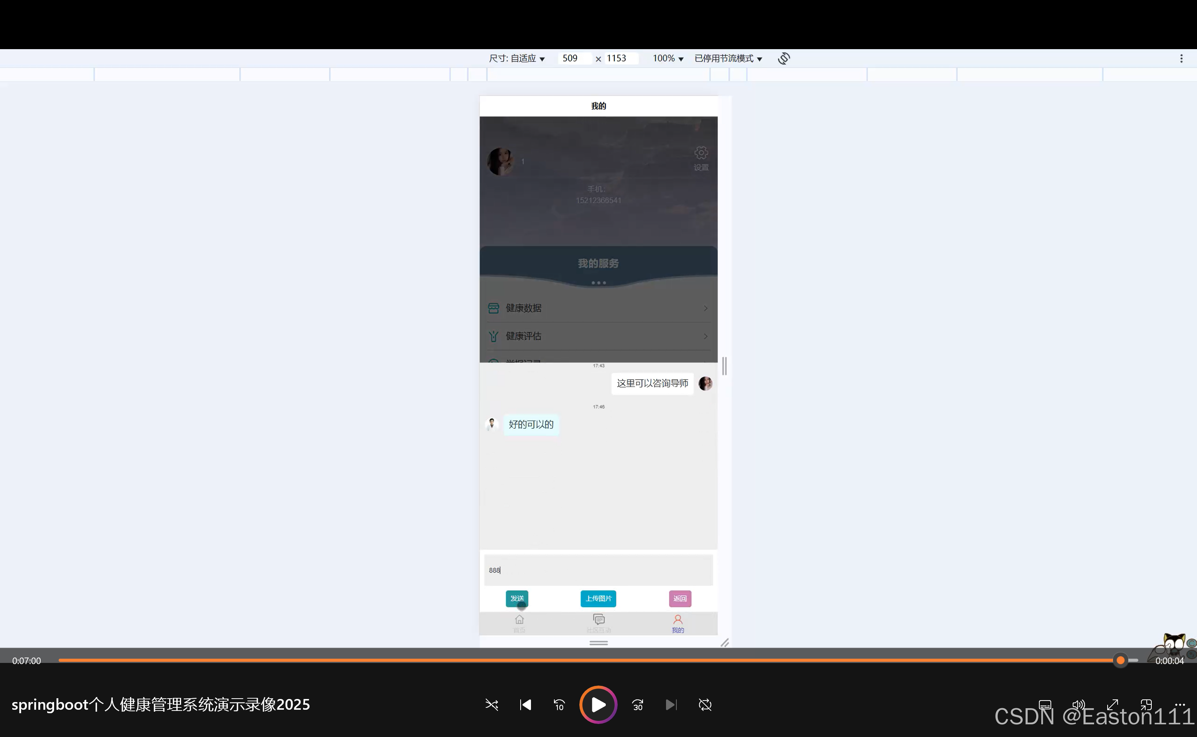Switch to the 社区互动 bottom tab

point(599,623)
